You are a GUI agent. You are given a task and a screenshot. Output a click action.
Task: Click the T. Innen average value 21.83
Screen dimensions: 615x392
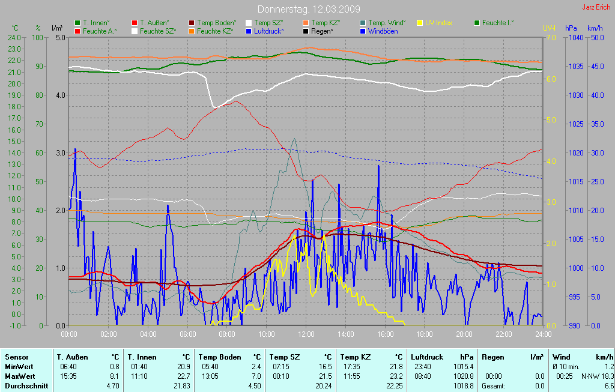[183, 386]
